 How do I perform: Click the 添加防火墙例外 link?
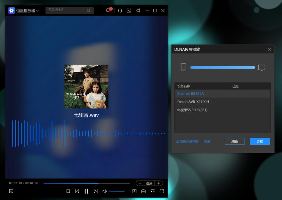pos(187,141)
